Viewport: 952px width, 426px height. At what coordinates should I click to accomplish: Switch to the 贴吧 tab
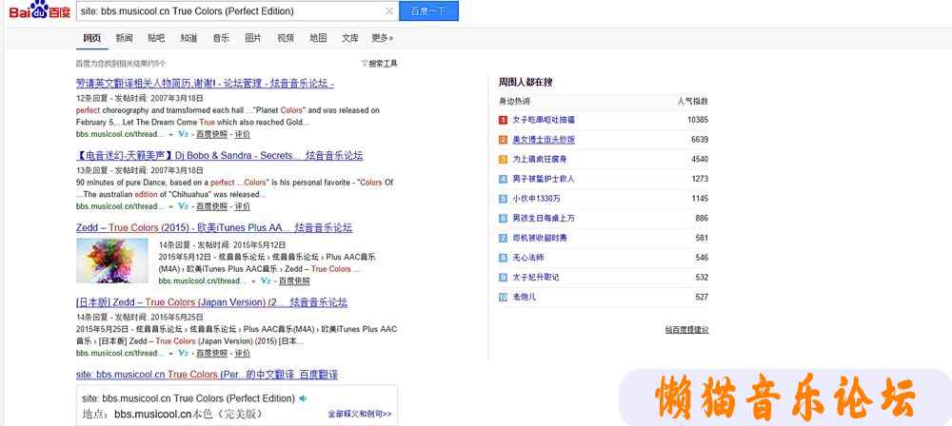pyautogui.click(x=157, y=38)
